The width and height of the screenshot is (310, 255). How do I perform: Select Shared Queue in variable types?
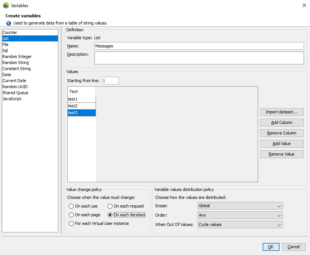pos(15,93)
